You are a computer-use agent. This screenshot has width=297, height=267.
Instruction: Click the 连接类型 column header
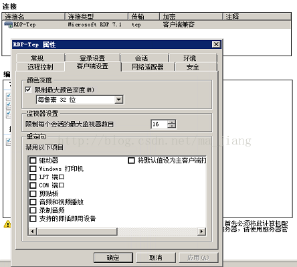97,17
